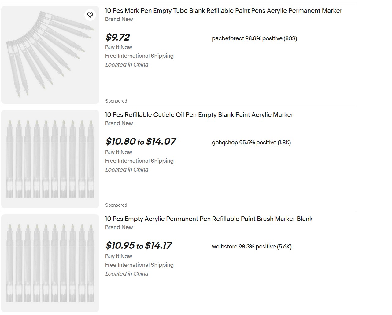The width and height of the screenshot is (392, 315).
Task: Open the fanned marker pens thumbnail image
Action: [50, 55]
